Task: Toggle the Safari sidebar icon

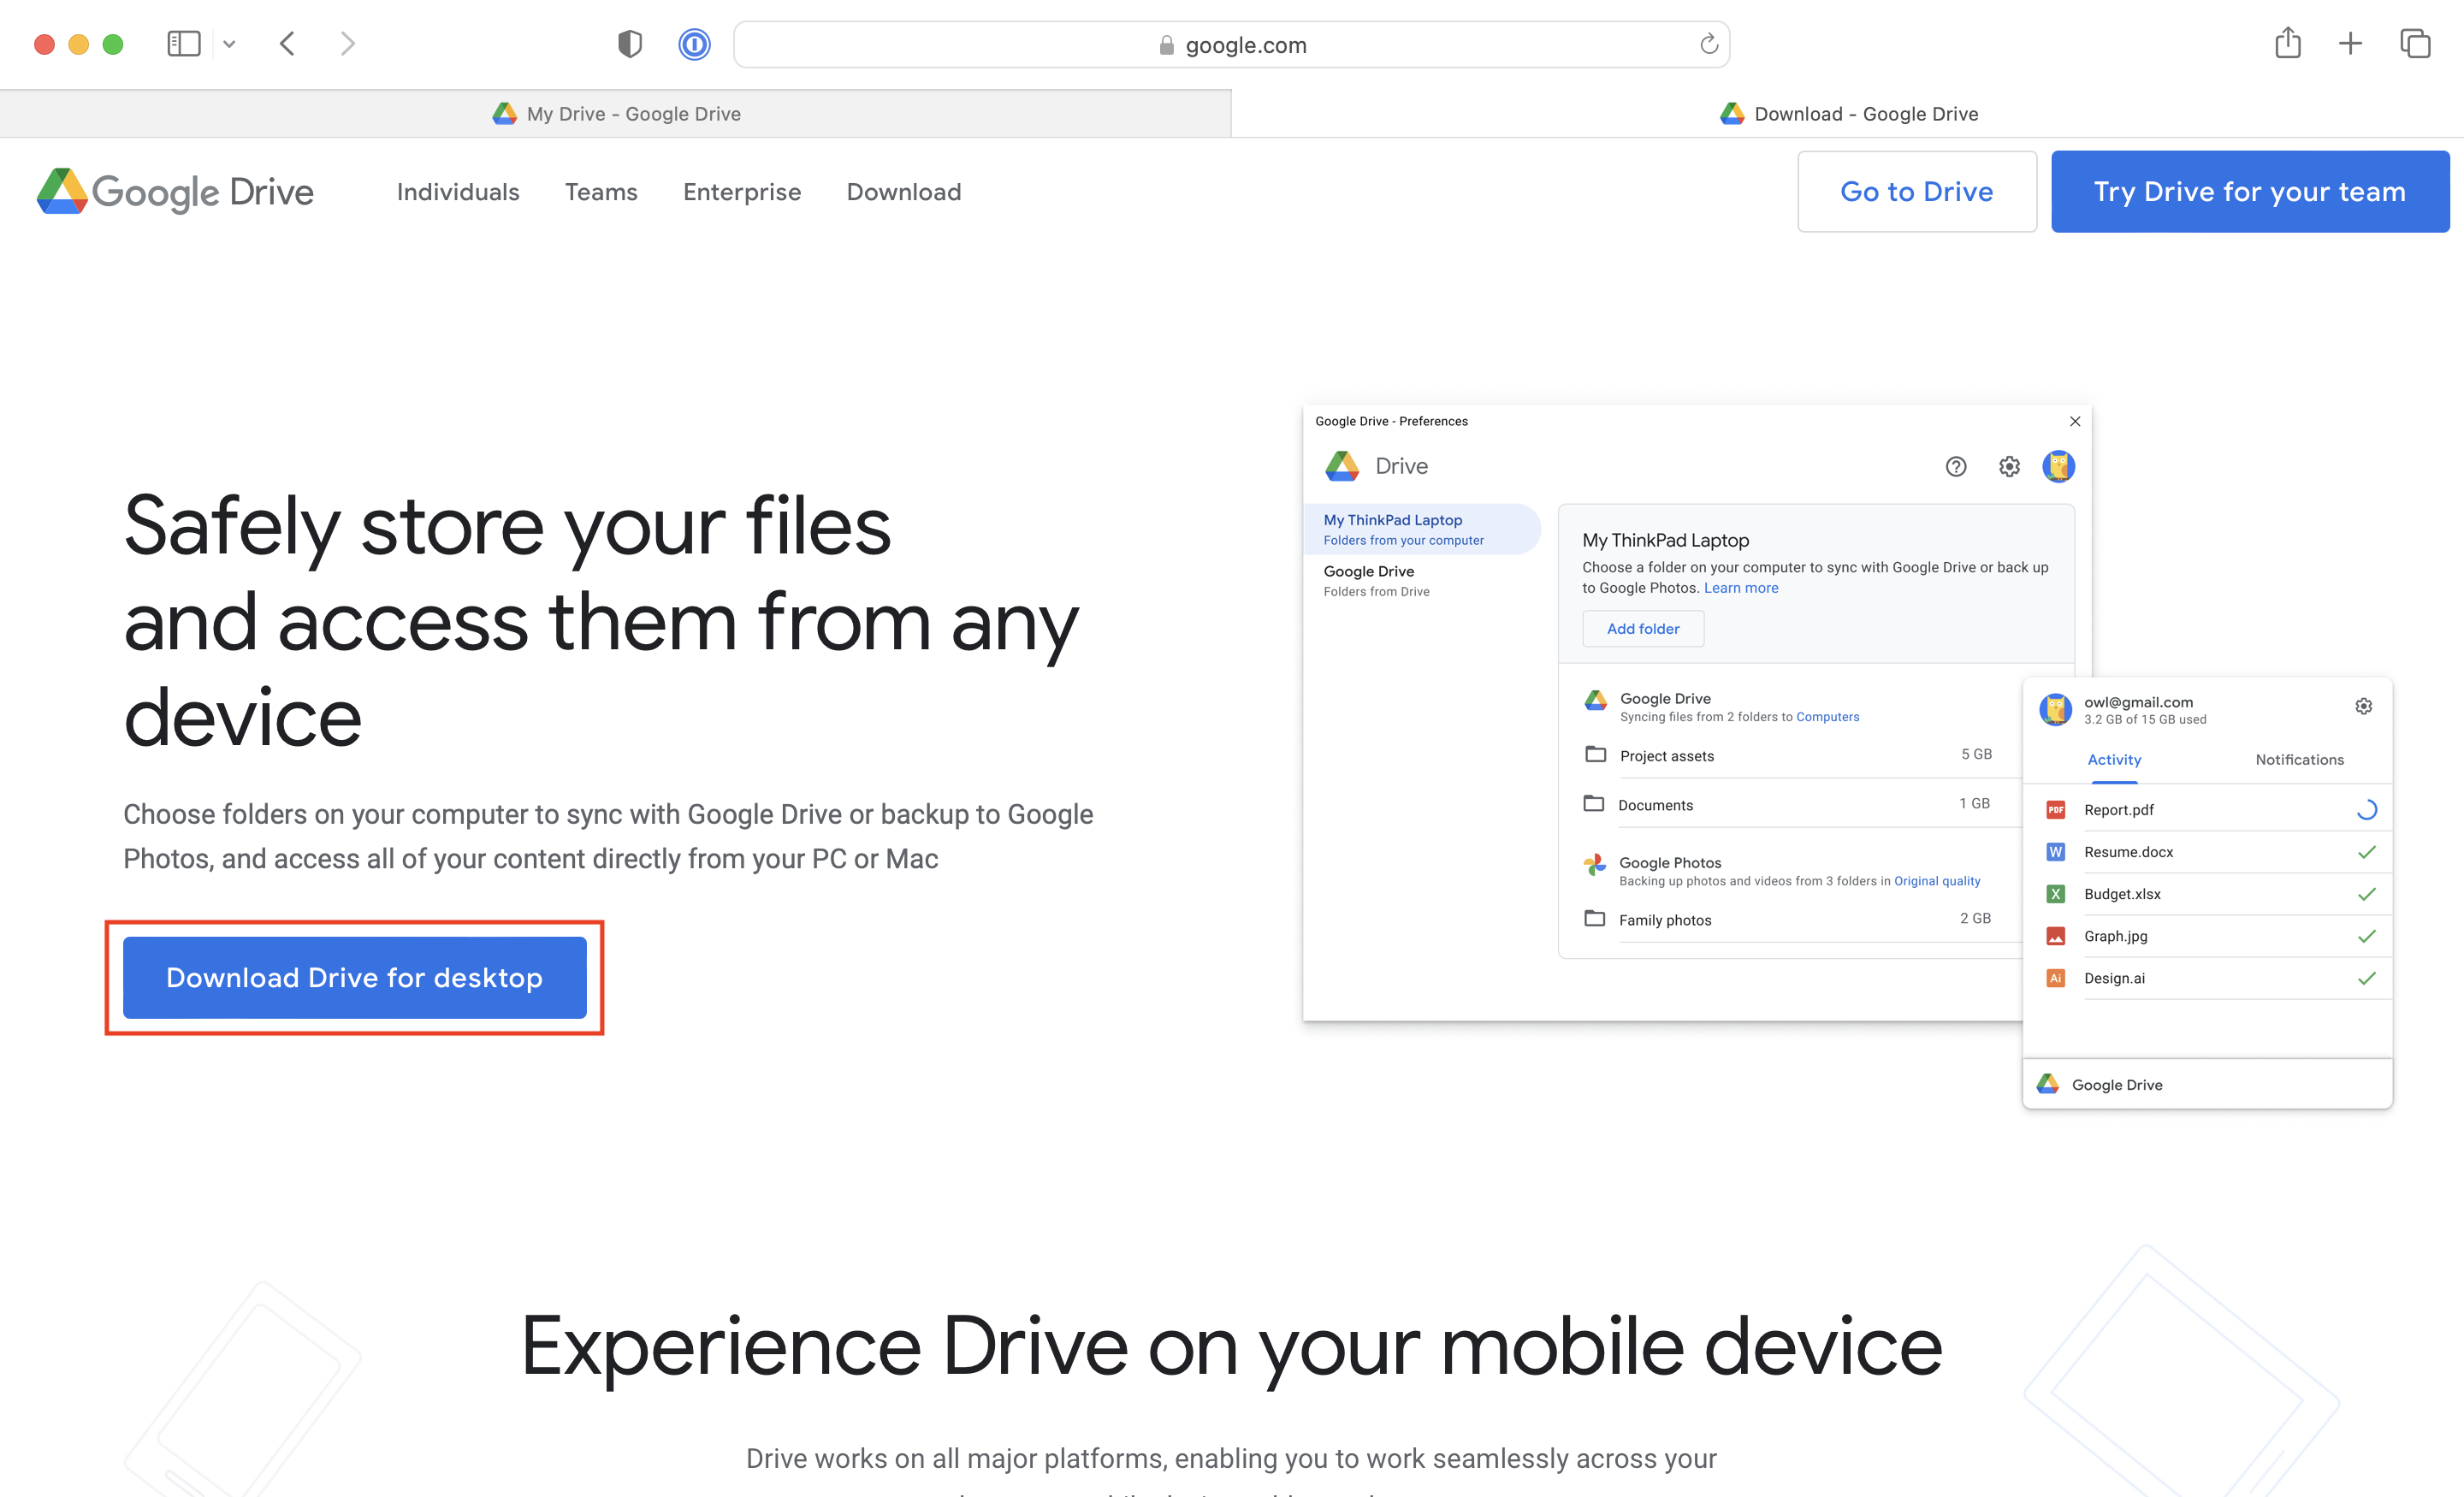Action: click(183, 44)
